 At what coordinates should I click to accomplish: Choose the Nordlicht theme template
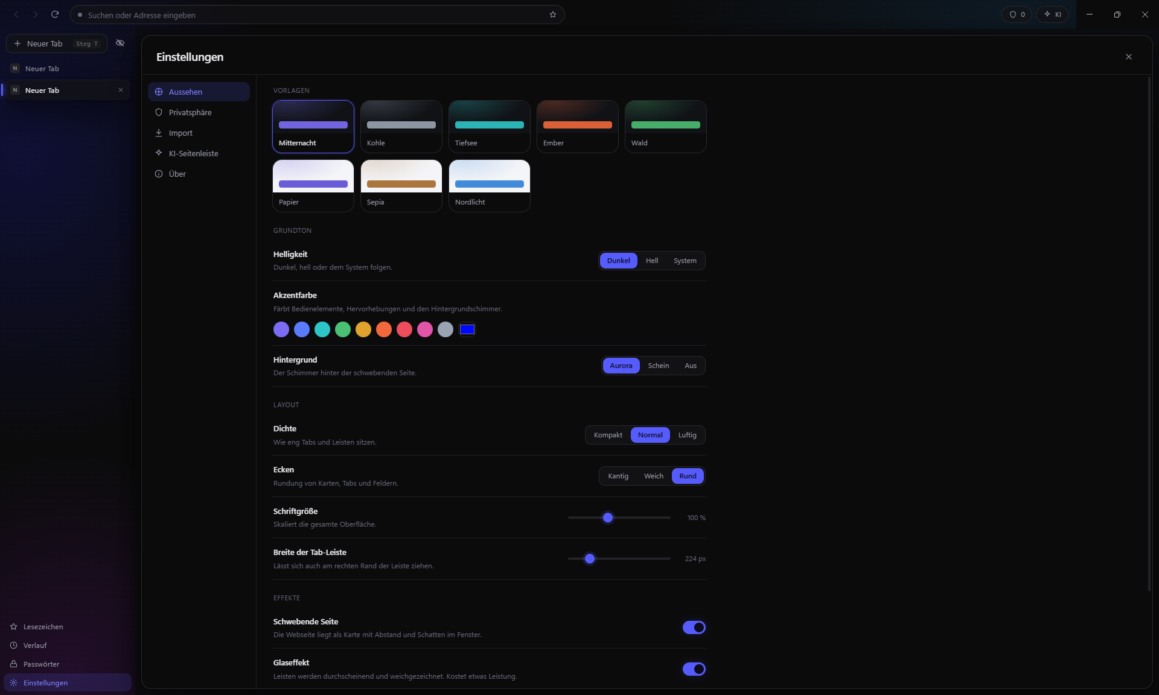pos(490,186)
